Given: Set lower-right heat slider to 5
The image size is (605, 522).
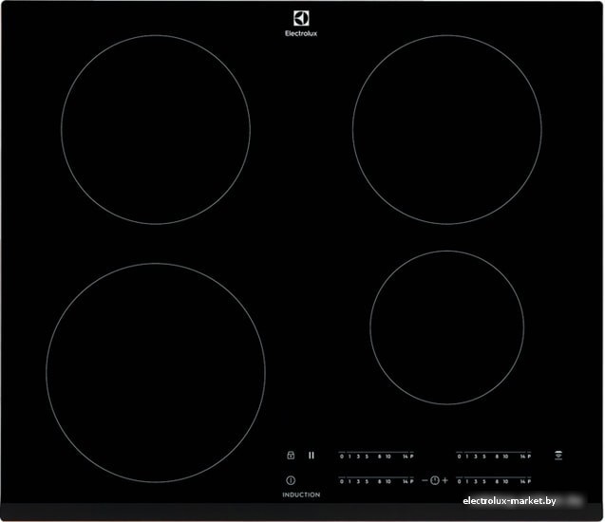Looking at the screenshot, I should [483, 481].
